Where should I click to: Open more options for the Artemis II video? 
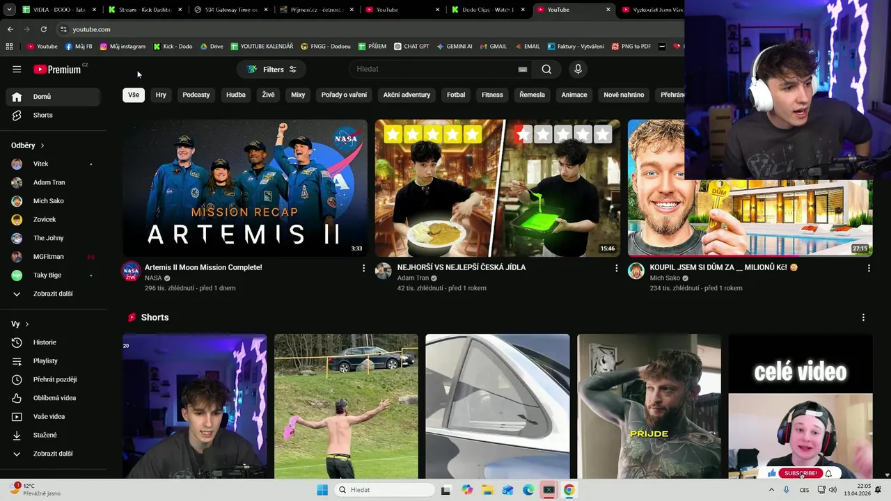pos(363,268)
